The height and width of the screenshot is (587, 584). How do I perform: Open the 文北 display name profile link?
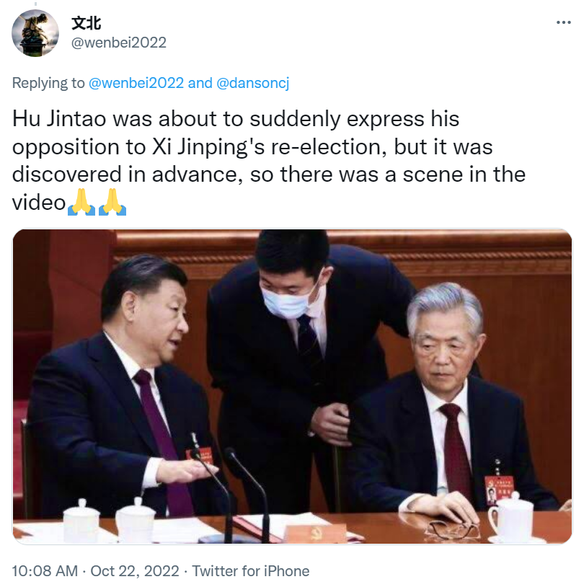click(86, 23)
